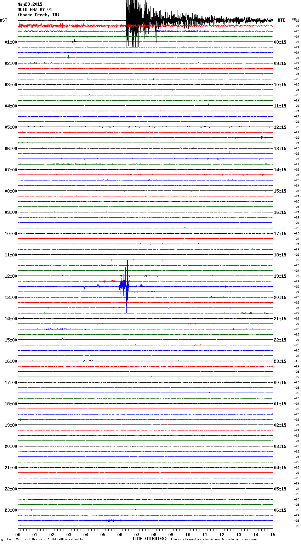Click the 06:15 UTC time label
The image size is (301, 544).
coord(280,510)
